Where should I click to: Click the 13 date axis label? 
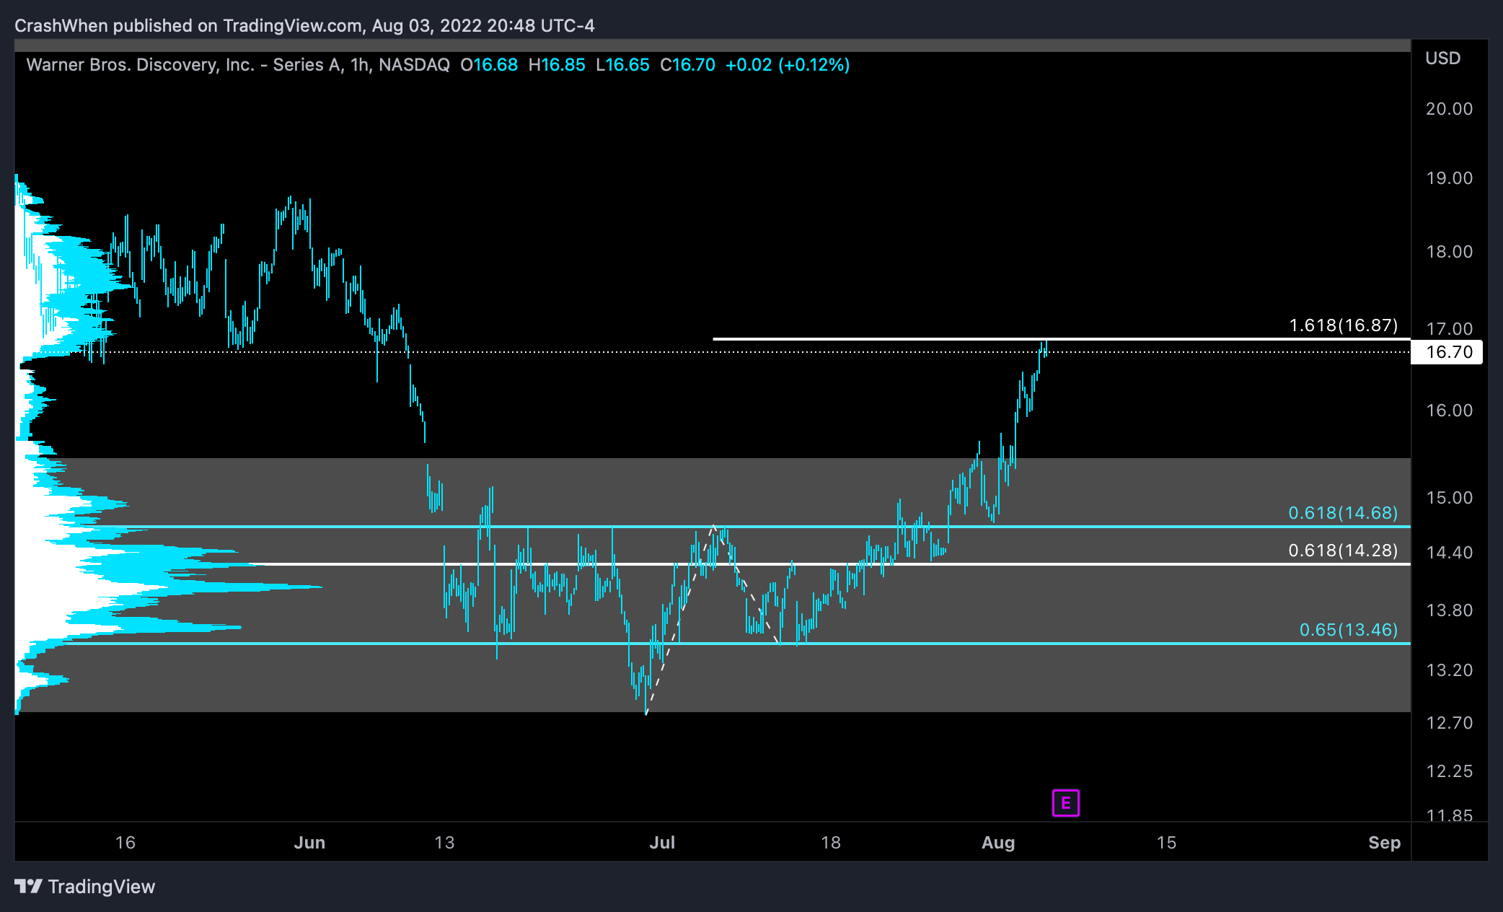pyautogui.click(x=444, y=843)
